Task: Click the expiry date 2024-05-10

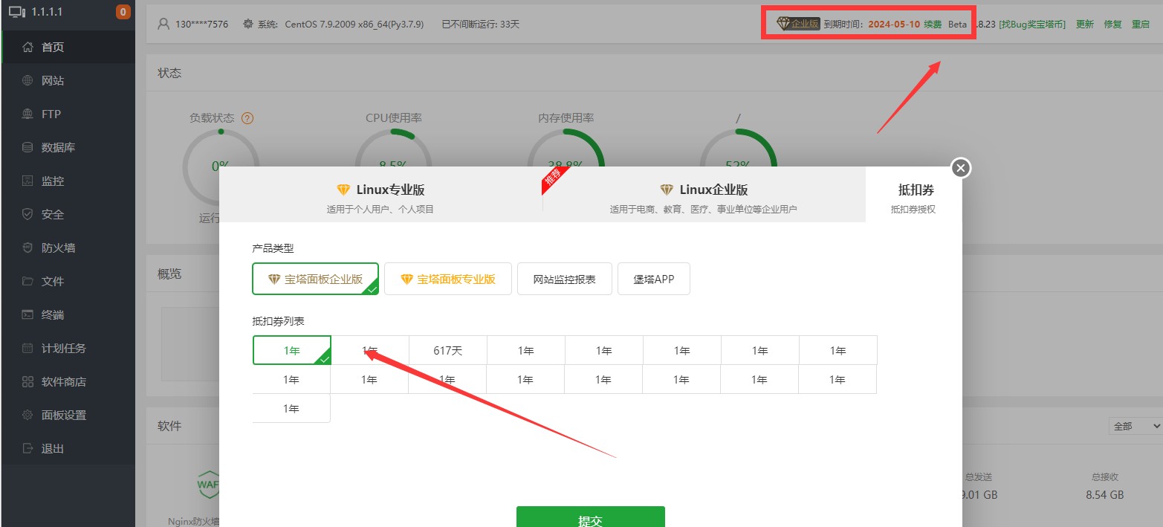Action: [x=894, y=24]
